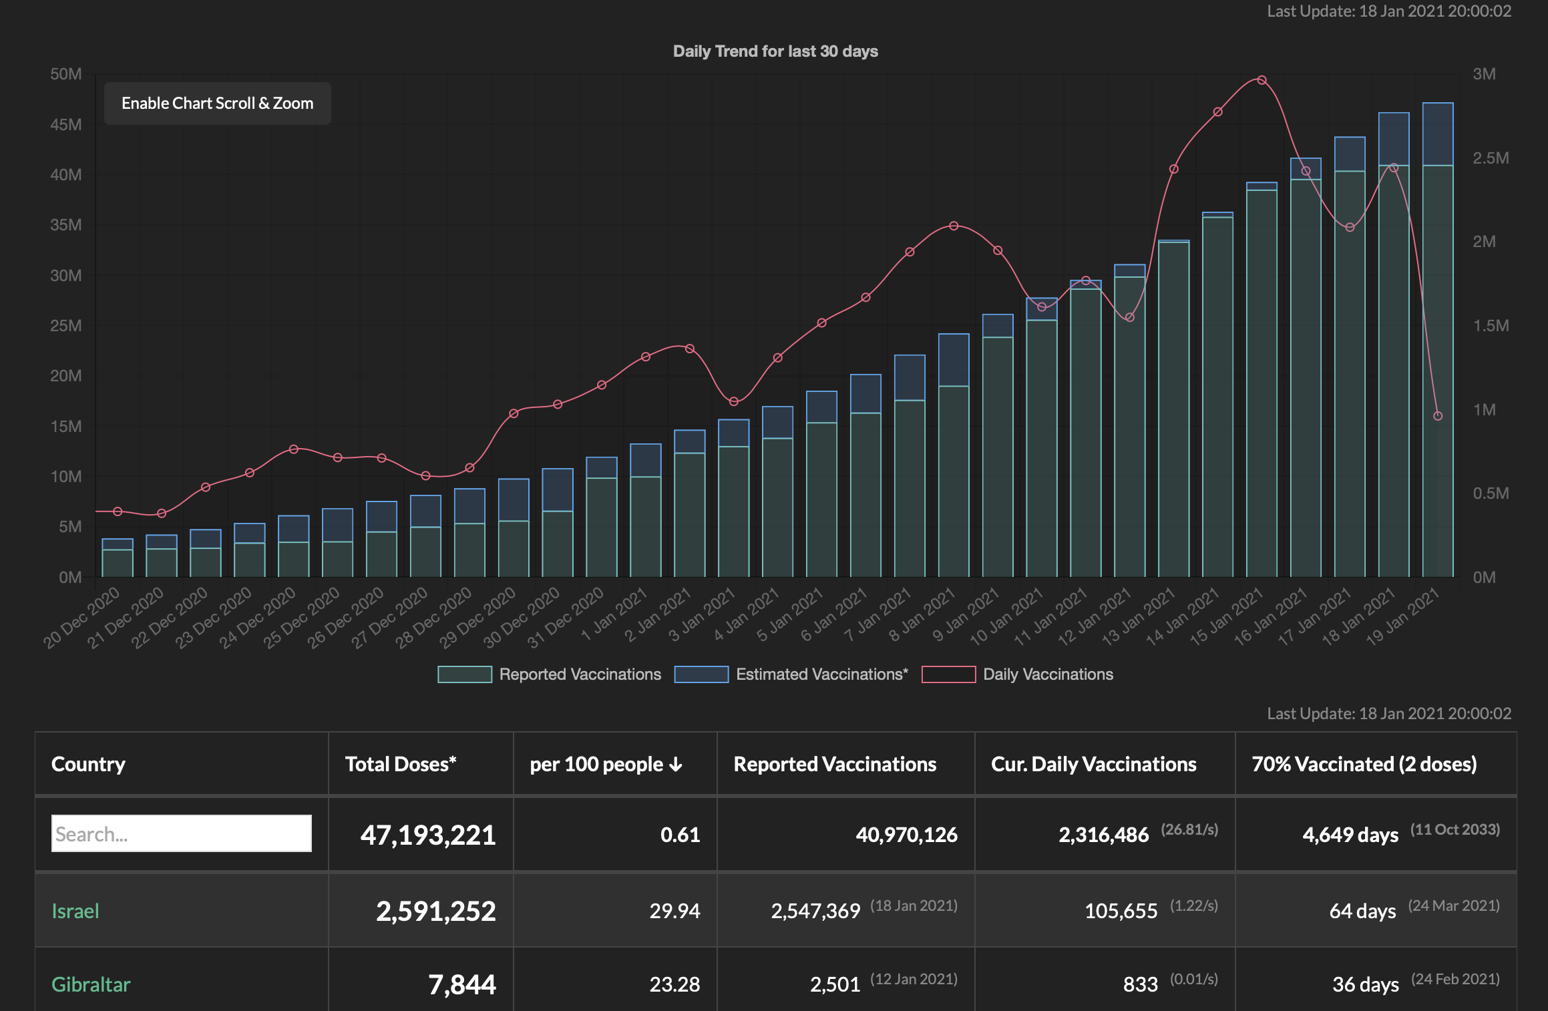
Task: Click the Reported Vaccinations green legend swatch
Action: pos(465,674)
